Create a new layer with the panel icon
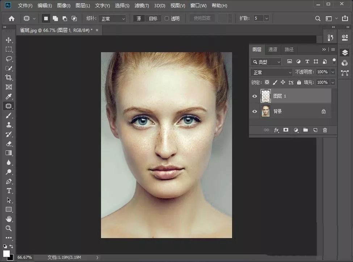This screenshot has width=353, height=262. tap(315, 130)
